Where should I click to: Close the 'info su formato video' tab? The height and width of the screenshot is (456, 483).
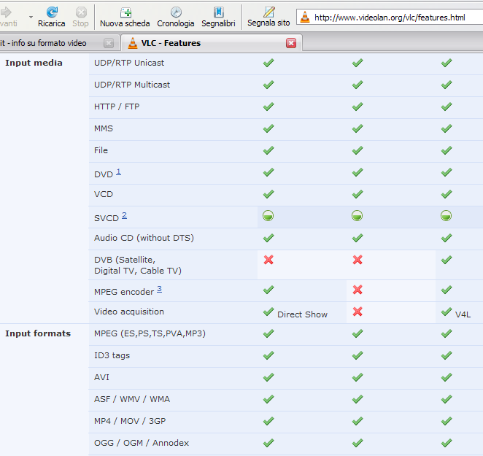tap(109, 44)
